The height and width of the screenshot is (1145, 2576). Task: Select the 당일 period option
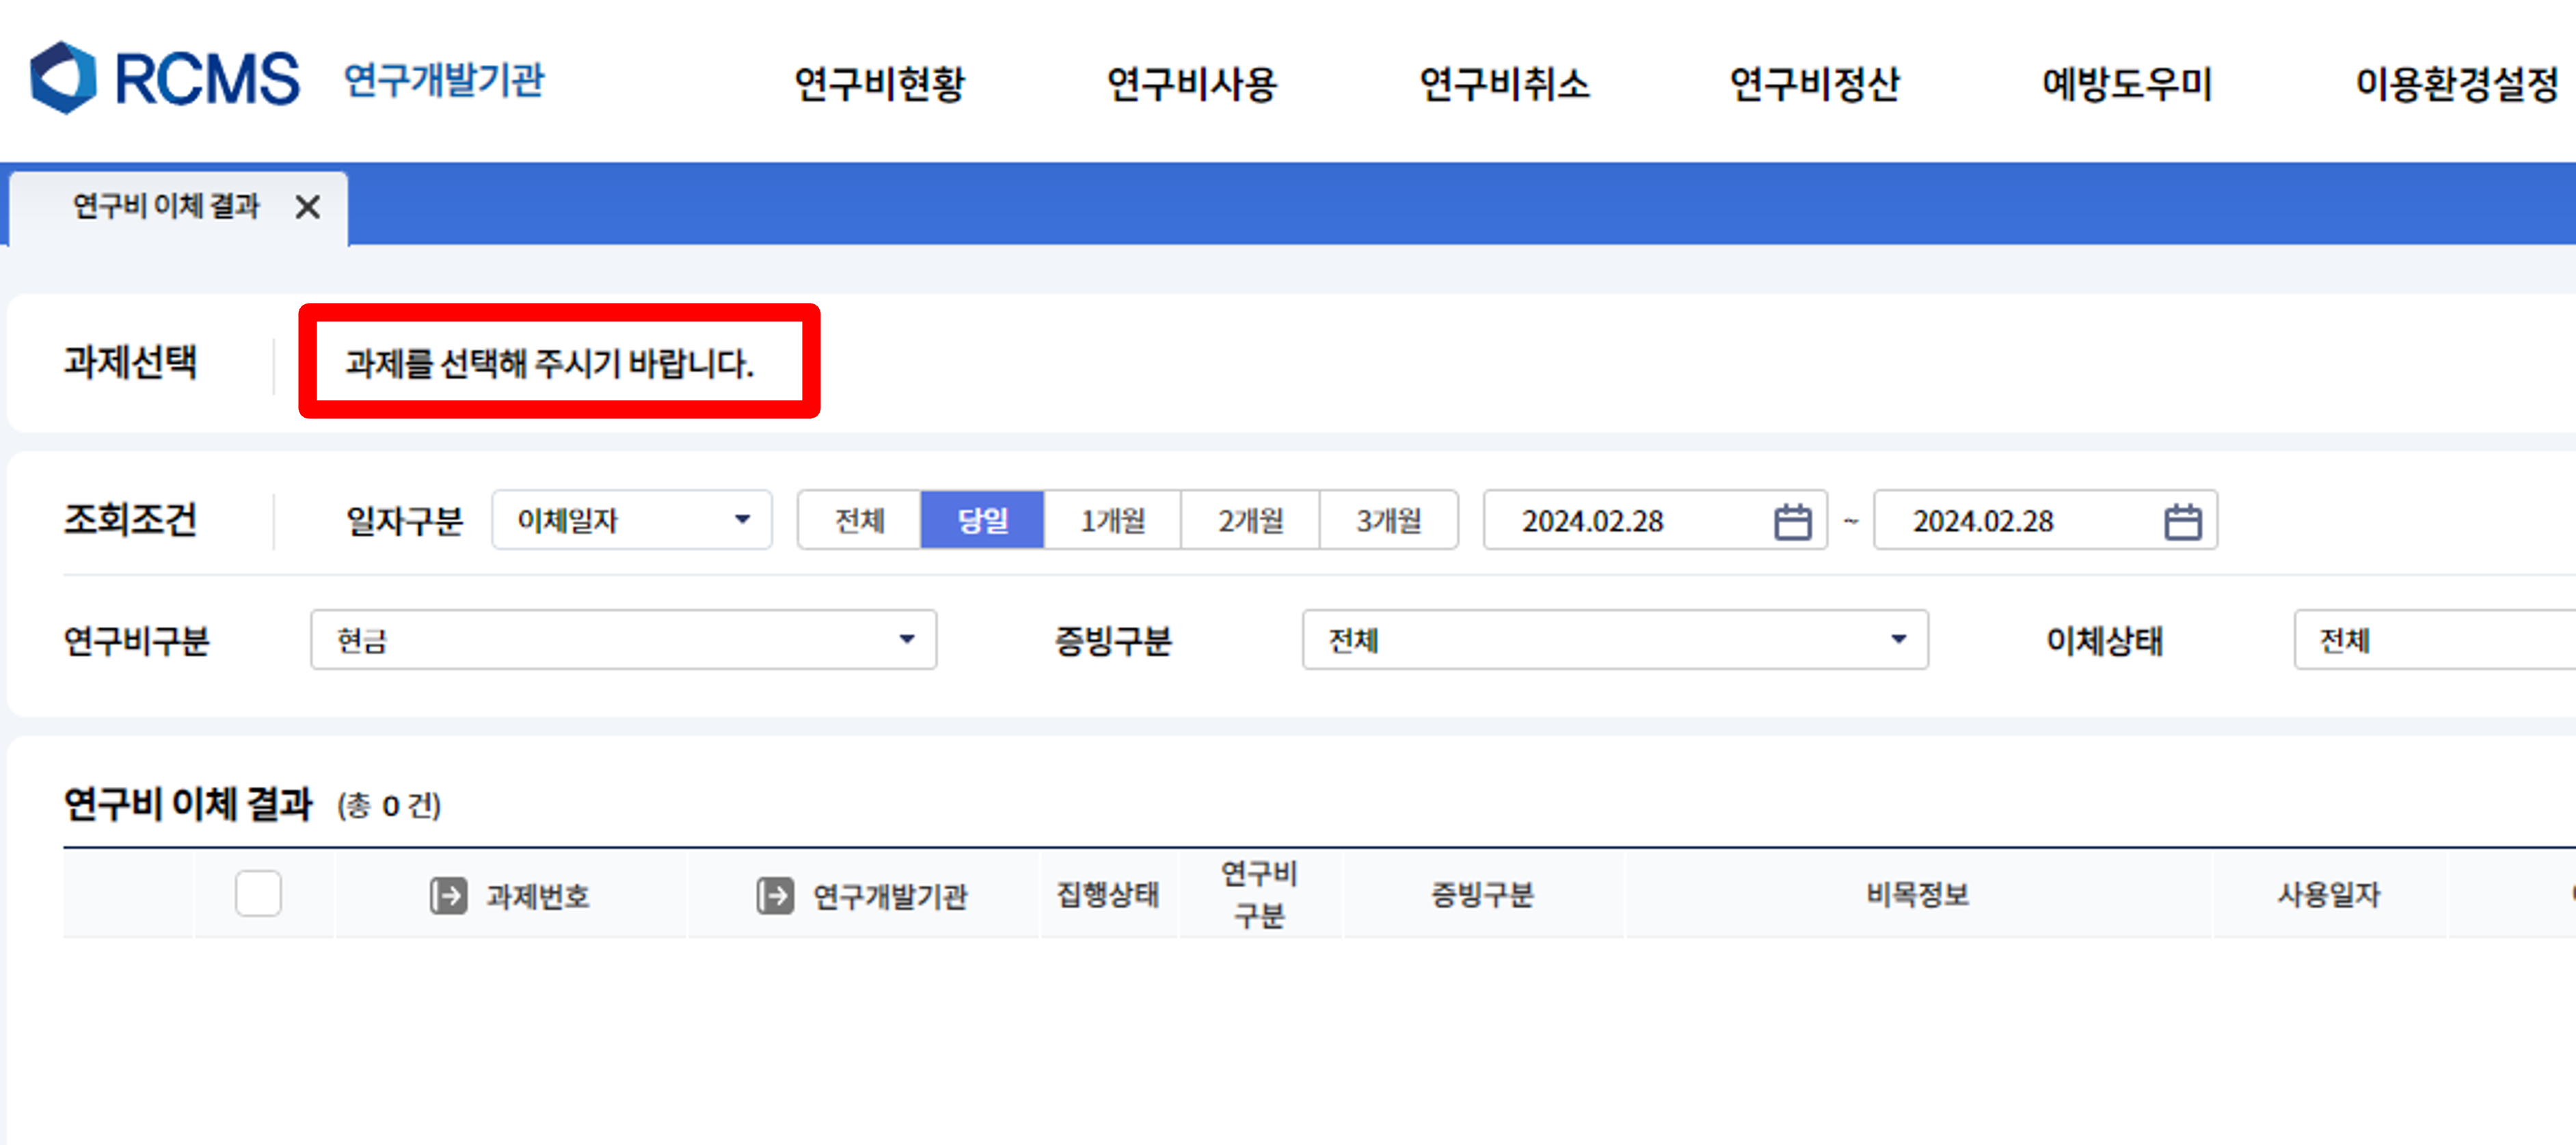982,520
